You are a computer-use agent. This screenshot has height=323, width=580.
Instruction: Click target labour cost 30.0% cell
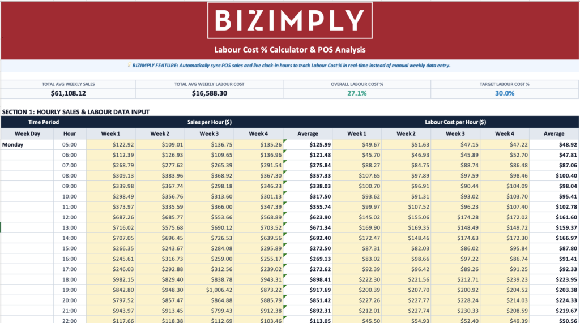pos(505,93)
